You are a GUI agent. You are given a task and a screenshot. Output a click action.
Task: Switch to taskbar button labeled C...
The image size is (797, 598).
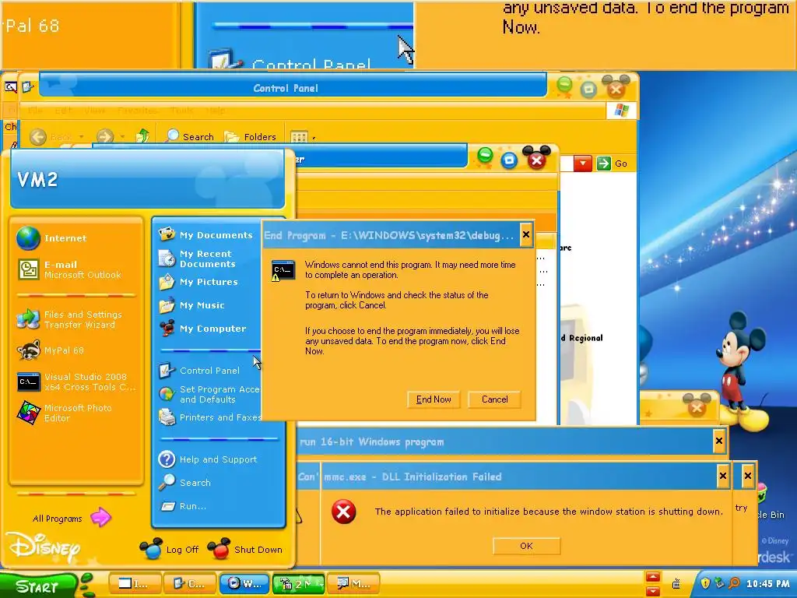(190, 584)
